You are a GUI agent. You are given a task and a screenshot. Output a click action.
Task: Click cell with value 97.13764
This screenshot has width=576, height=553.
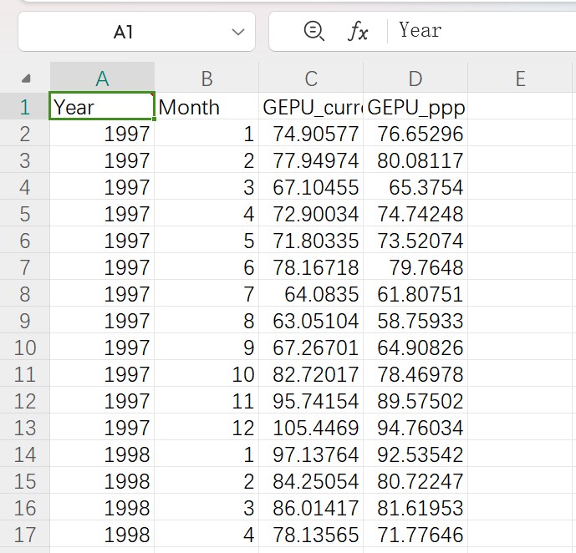tap(311, 454)
